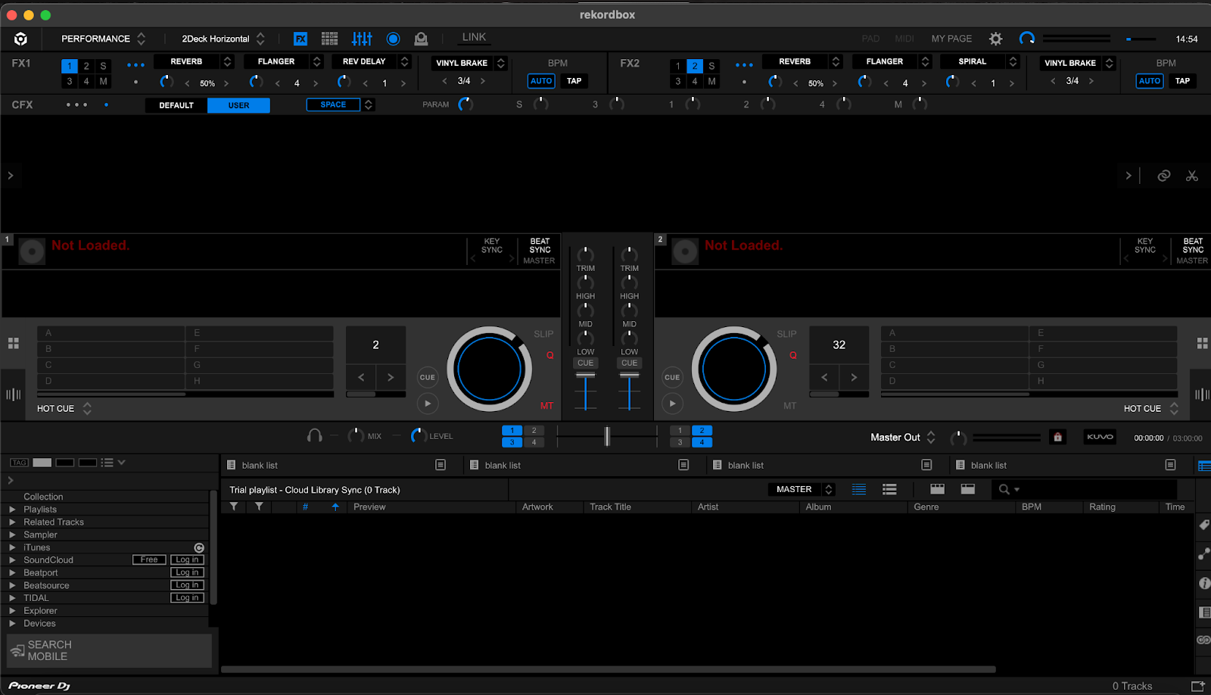The height and width of the screenshot is (695, 1211).
Task: Click the recording panel icon
Action: (x=393, y=39)
